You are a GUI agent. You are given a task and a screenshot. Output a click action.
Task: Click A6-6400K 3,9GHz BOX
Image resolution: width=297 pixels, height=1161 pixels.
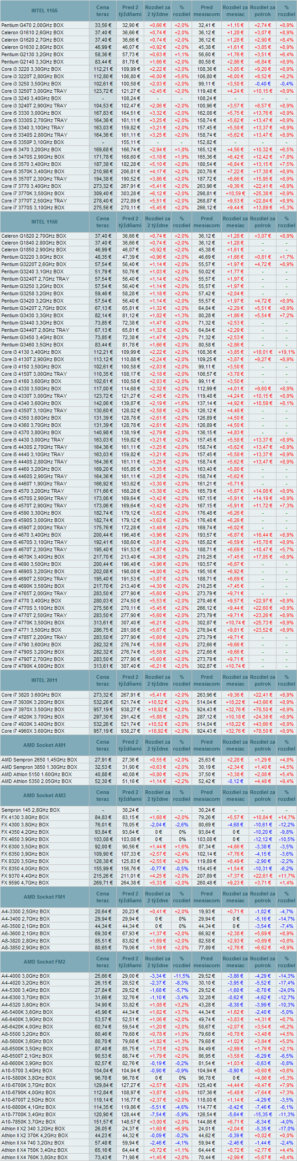click(27, 1019)
